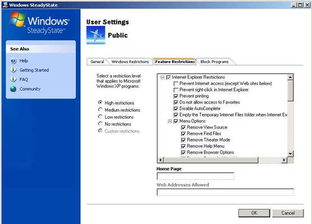This screenshot has width=312, height=224.
Task: Switch to the General tab
Action: point(97,62)
